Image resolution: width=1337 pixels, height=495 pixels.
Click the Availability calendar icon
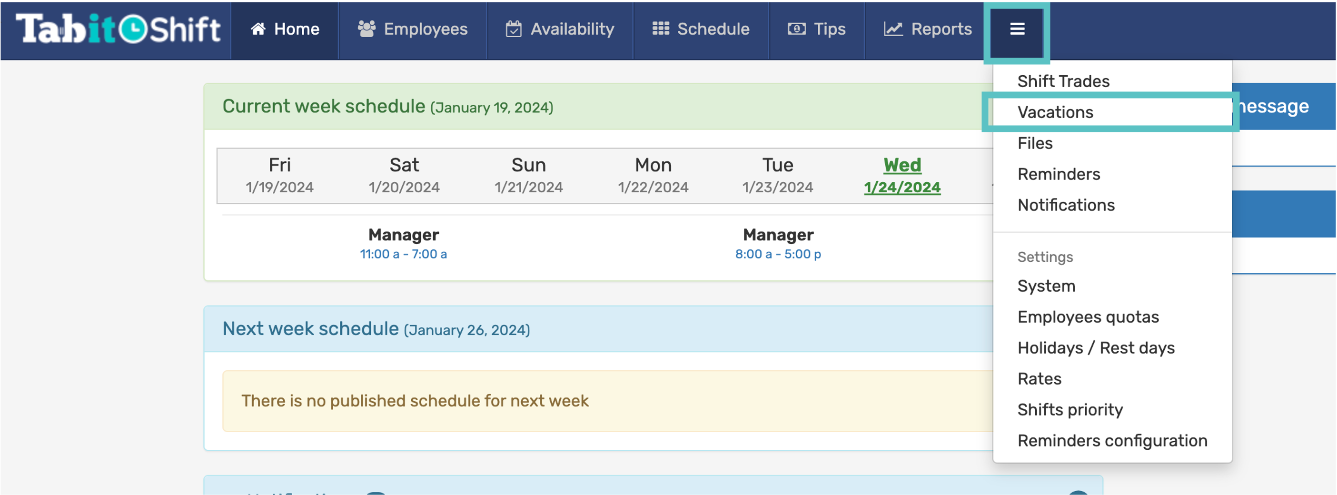513,29
